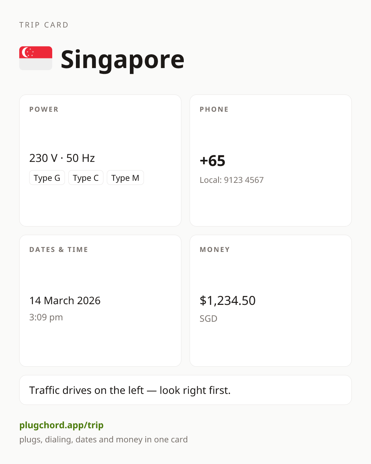Click the Singapore flag icon
The width and height of the screenshot is (371, 464).
pos(36,58)
